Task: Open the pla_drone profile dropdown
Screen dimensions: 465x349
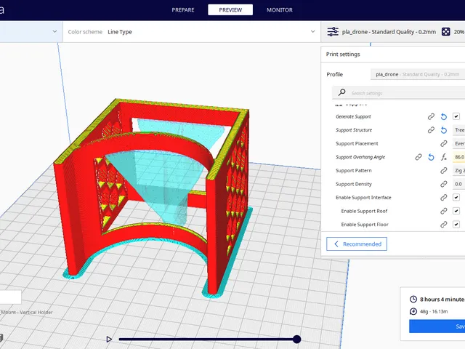Action: coord(418,74)
